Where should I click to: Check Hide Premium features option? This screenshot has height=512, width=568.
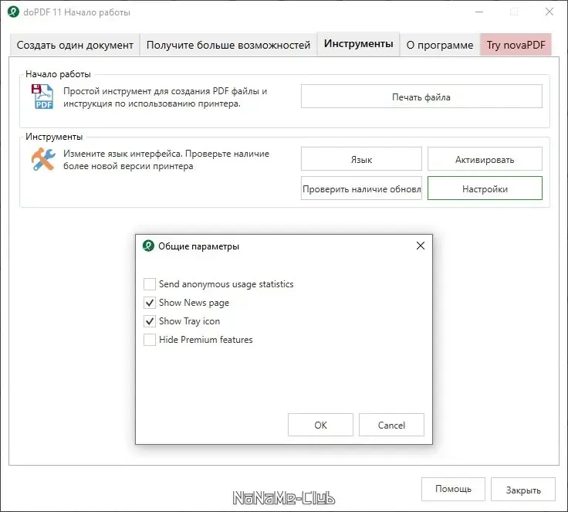point(150,340)
